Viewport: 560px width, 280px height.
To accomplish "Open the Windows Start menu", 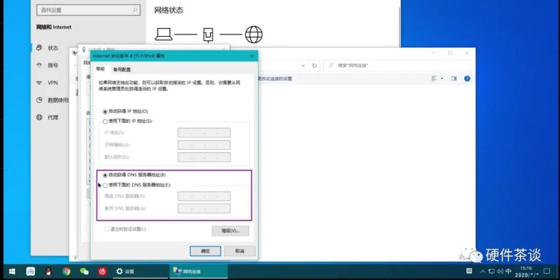I will [x=12, y=271].
